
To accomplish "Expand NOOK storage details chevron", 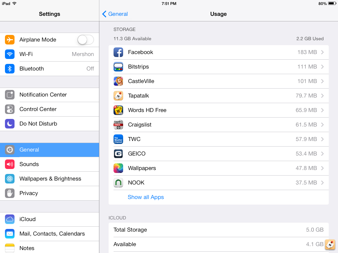I will pyautogui.click(x=322, y=183).
